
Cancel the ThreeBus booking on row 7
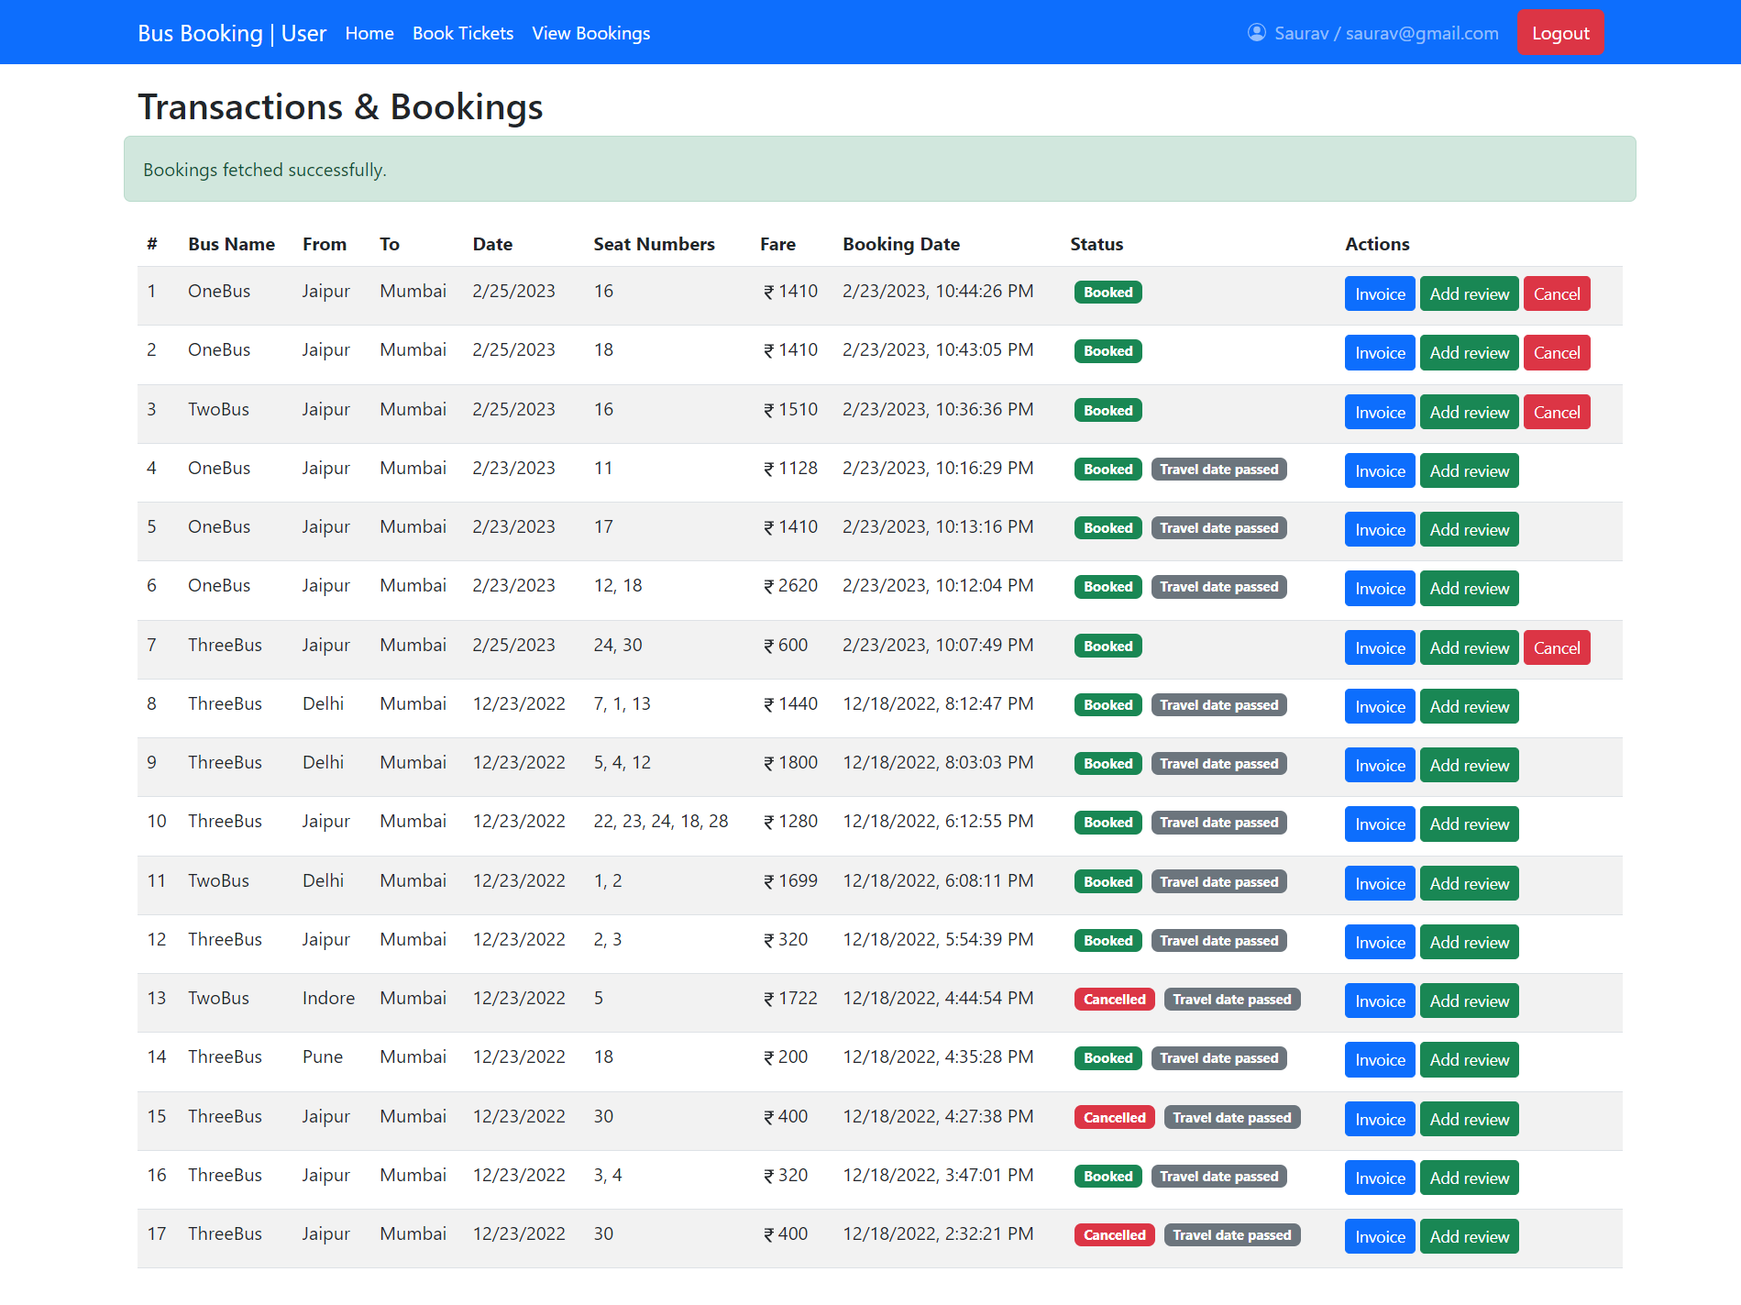1556,647
